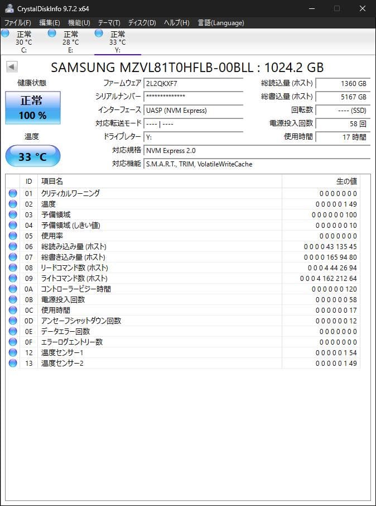Click status orb for 予備領域 (しきい値) row
Screen dimensions: 376x506
click(13, 225)
